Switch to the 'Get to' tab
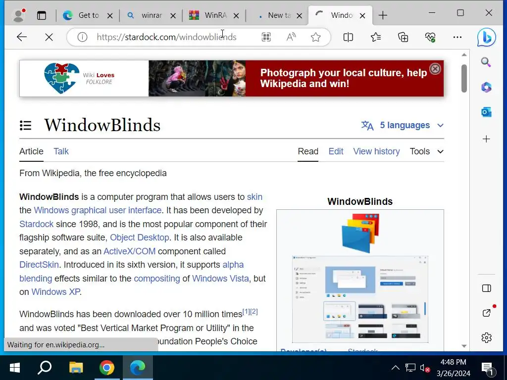The height and width of the screenshot is (380, 507). tap(88, 15)
